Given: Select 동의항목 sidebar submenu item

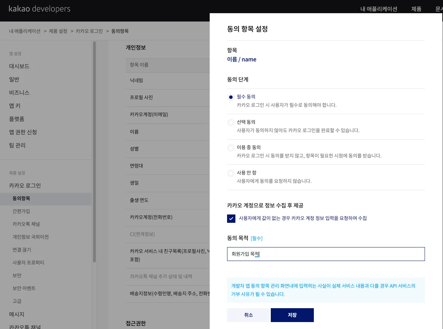Looking at the screenshot, I should pos(46,199).
